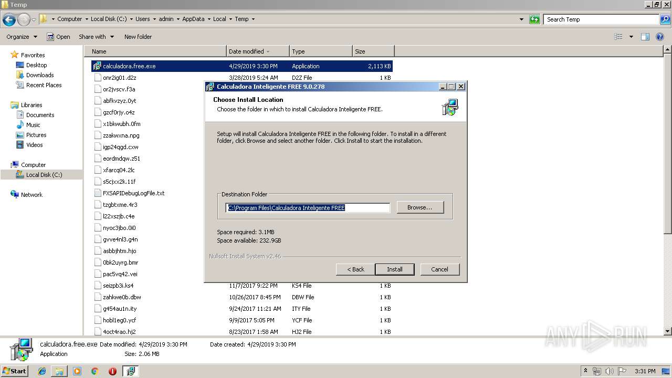The image size is (672, 378).
Task: Click the Search Temp box
Action: [x=601, y=19]
